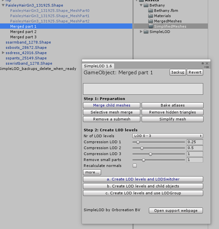The image size is (219, 229).
Task: Click Merge child meshes button
Action: click(112, 105)
